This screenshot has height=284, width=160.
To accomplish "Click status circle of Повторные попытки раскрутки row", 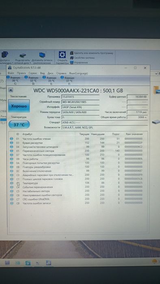I will pos(12,163).
